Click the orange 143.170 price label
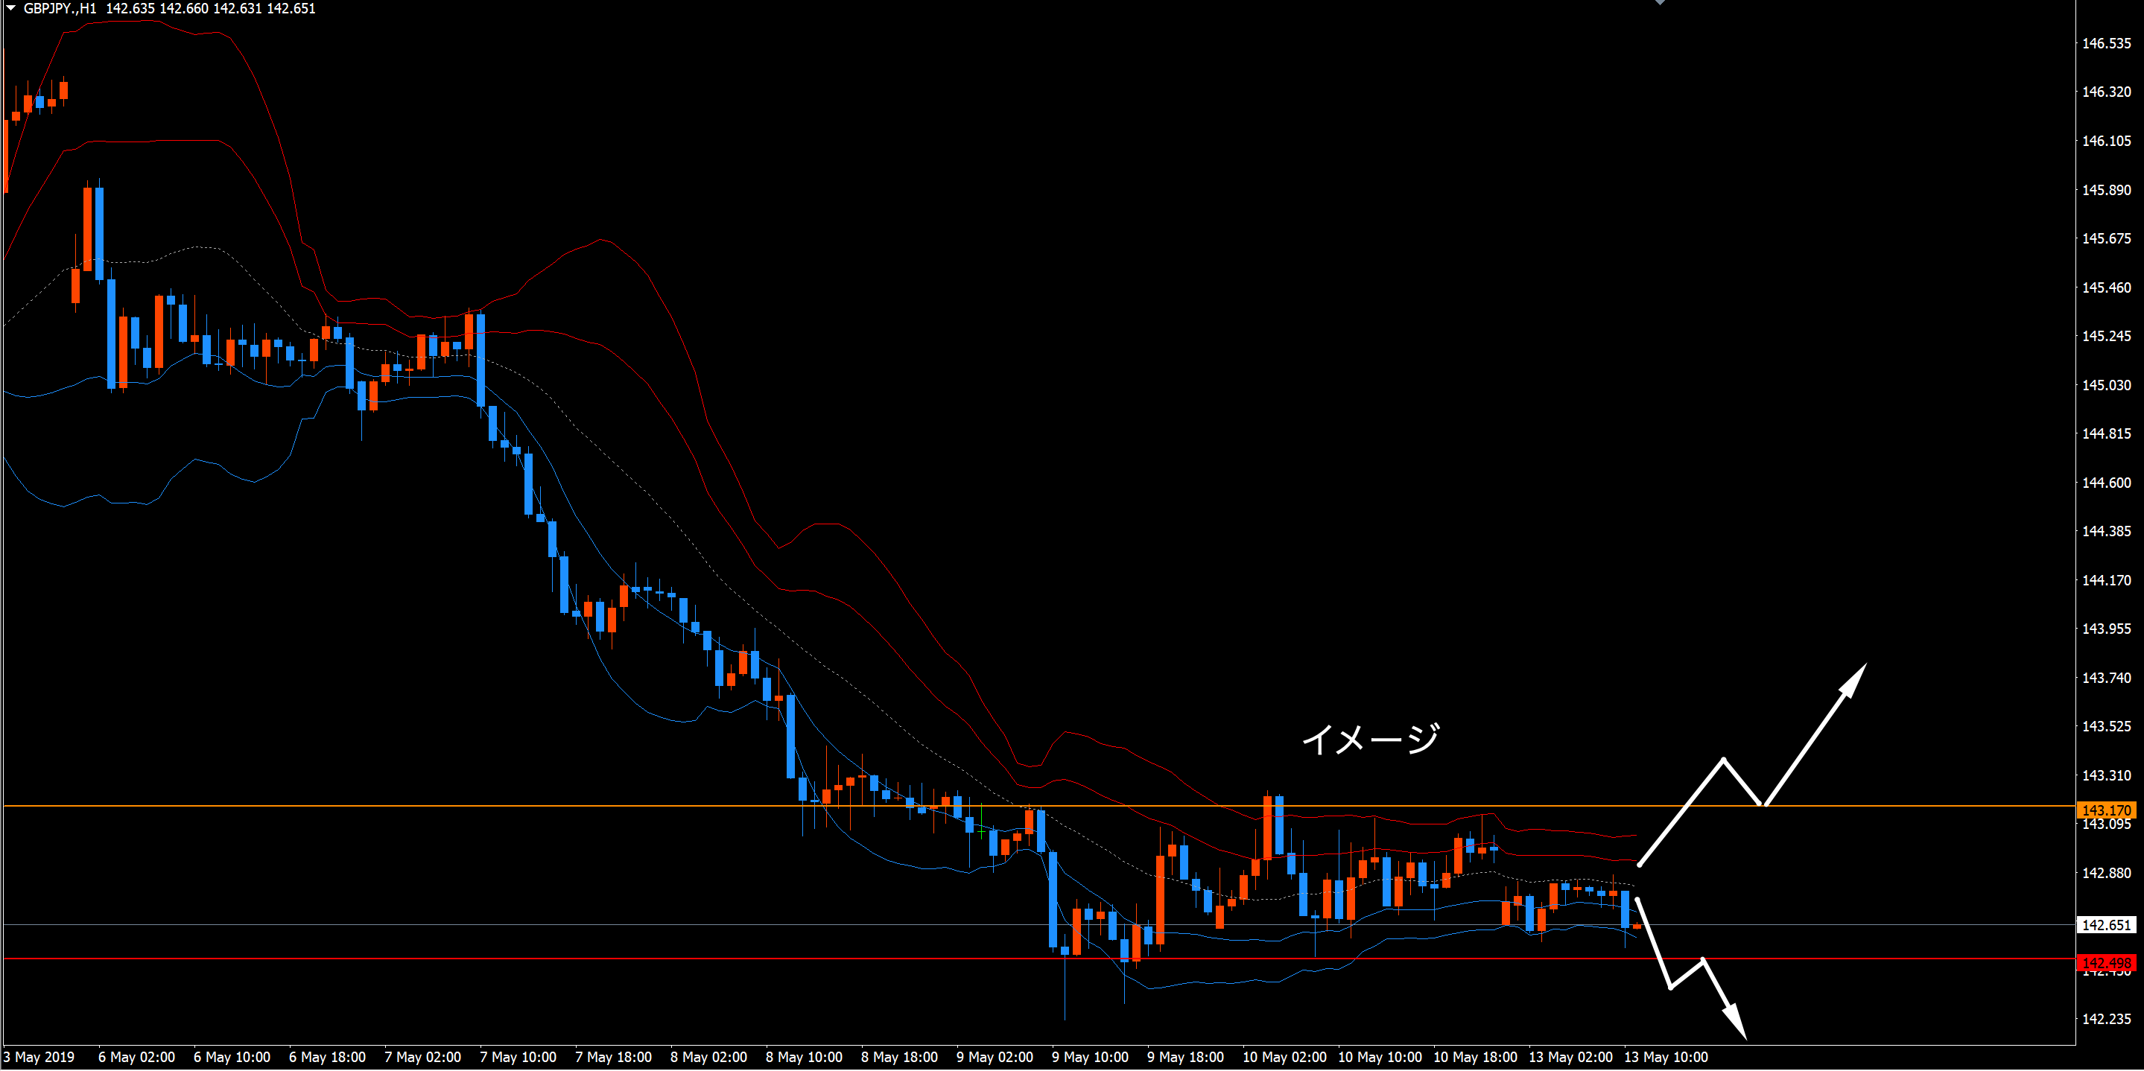2144x1071 pixels. pos(2106,810)
